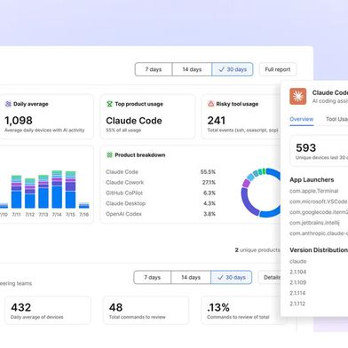This screenshot has width=348, height=348.
Task: Click the 48 total commands to review card
Action: [x=146, y=311]
